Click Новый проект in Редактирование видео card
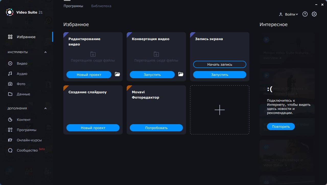Viewport: 327px width, 185px height. coord(89,75)
